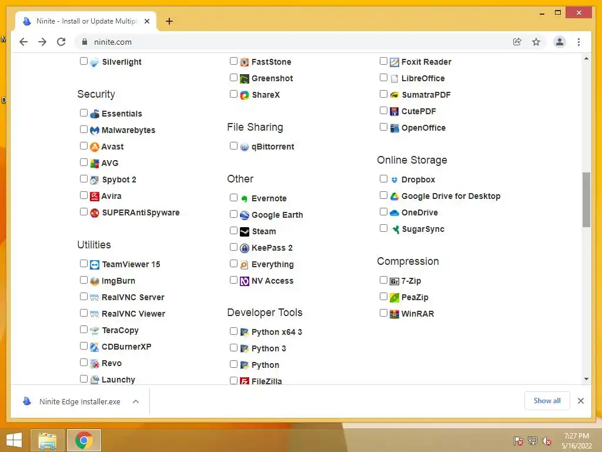Click the share page icon in address bar
This screenshot has width=602, height=452.
pos(517,42)
